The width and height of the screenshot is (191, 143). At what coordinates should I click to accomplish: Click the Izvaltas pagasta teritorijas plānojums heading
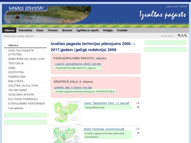[93, 47]
